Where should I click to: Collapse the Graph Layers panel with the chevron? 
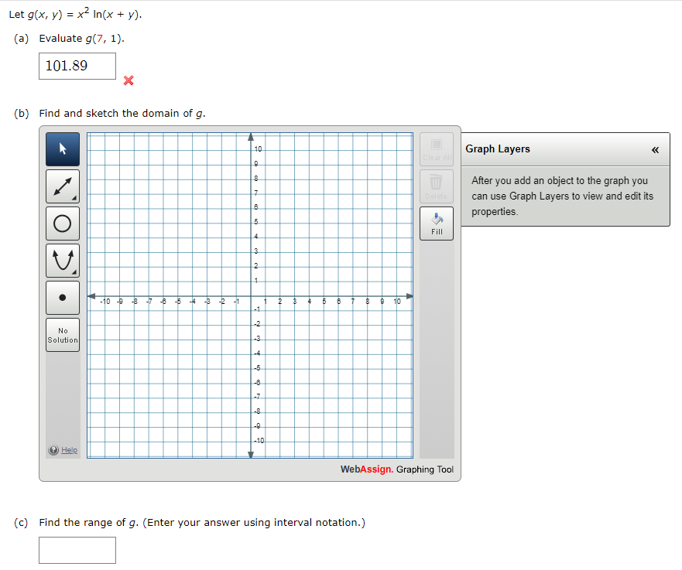655,149
